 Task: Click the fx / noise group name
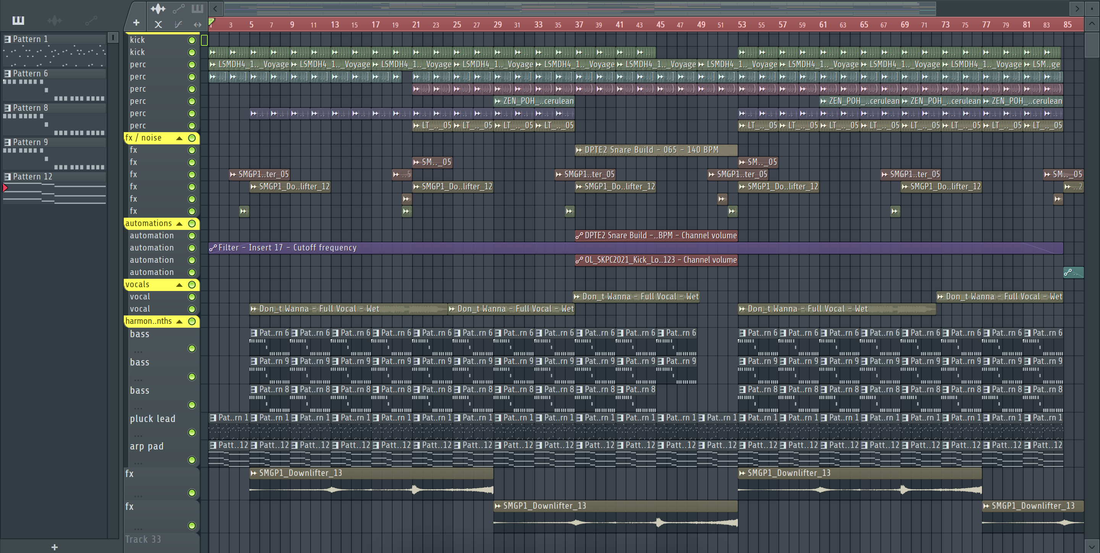pos(143,138)
